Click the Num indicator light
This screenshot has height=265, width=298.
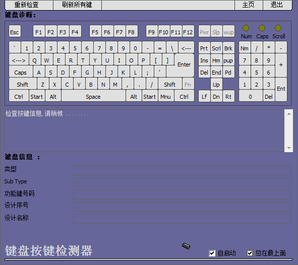[x=246, y=28]
